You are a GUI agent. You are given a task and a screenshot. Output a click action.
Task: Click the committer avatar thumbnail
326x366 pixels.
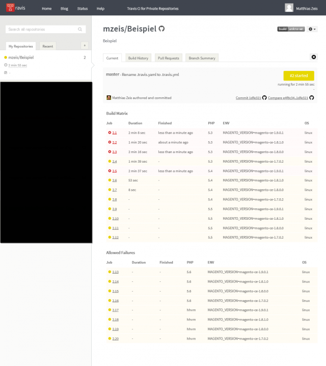(108, 97)
